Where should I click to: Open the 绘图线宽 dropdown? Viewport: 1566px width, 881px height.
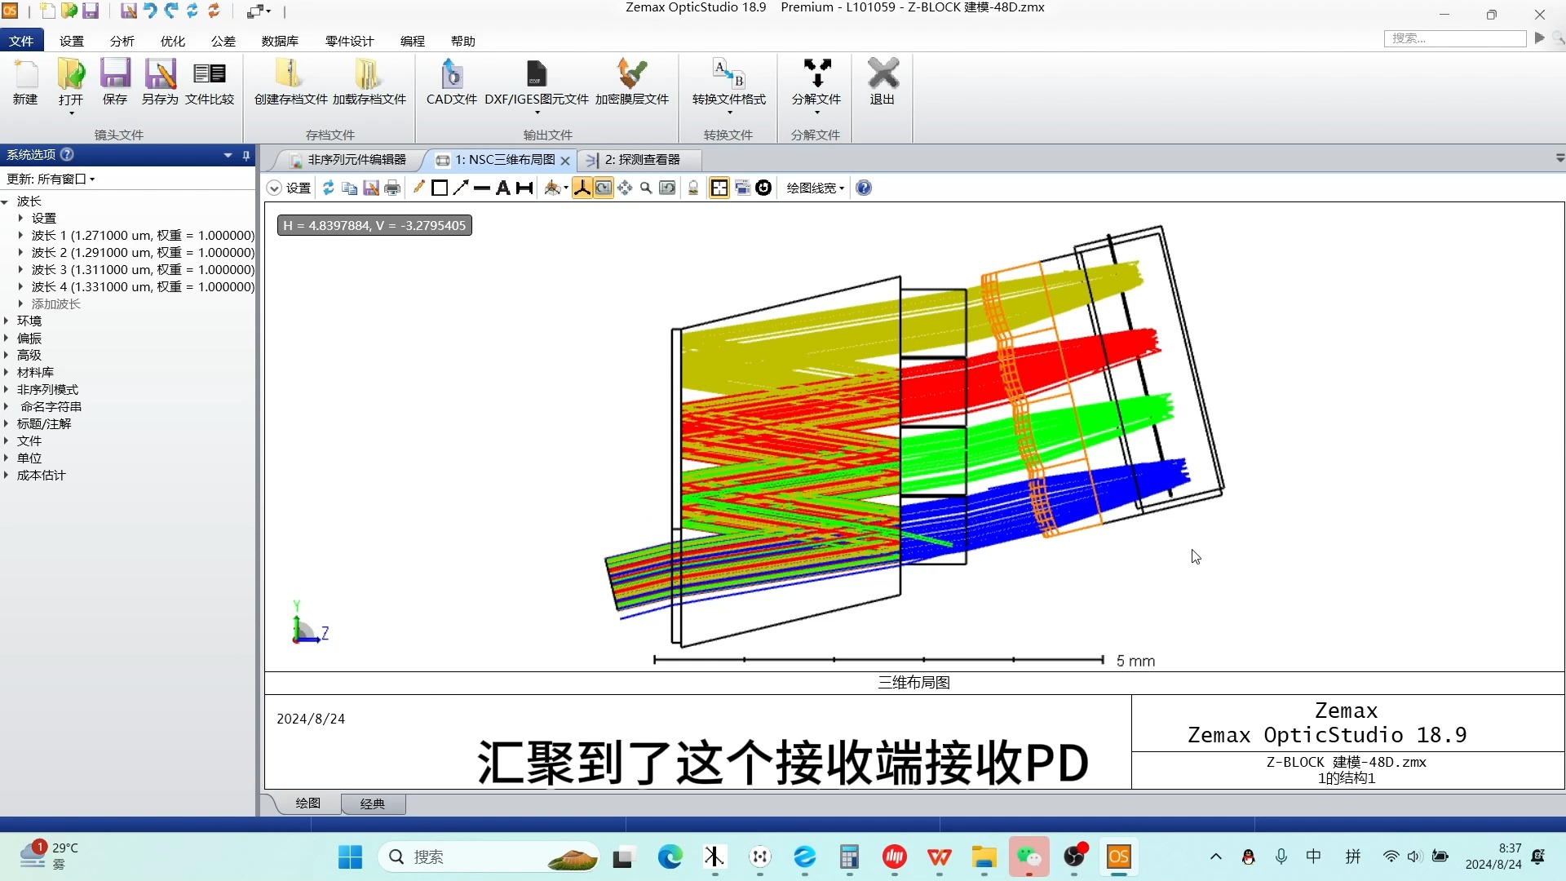(x=815, y=188)
